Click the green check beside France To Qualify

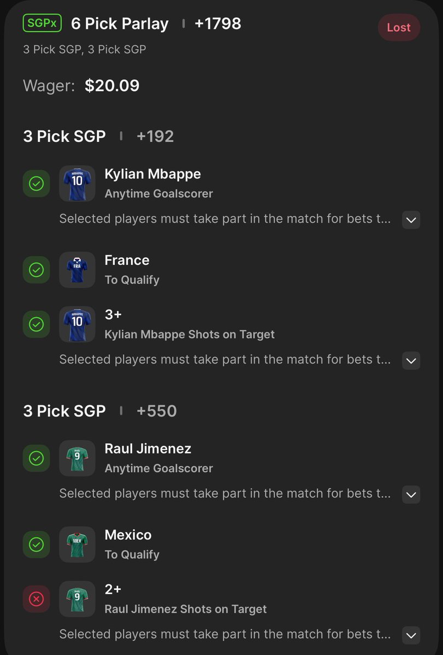[36, 270]
